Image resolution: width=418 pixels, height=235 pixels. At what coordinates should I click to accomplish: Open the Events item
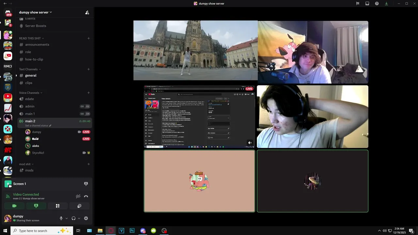[x=30, y=19]
